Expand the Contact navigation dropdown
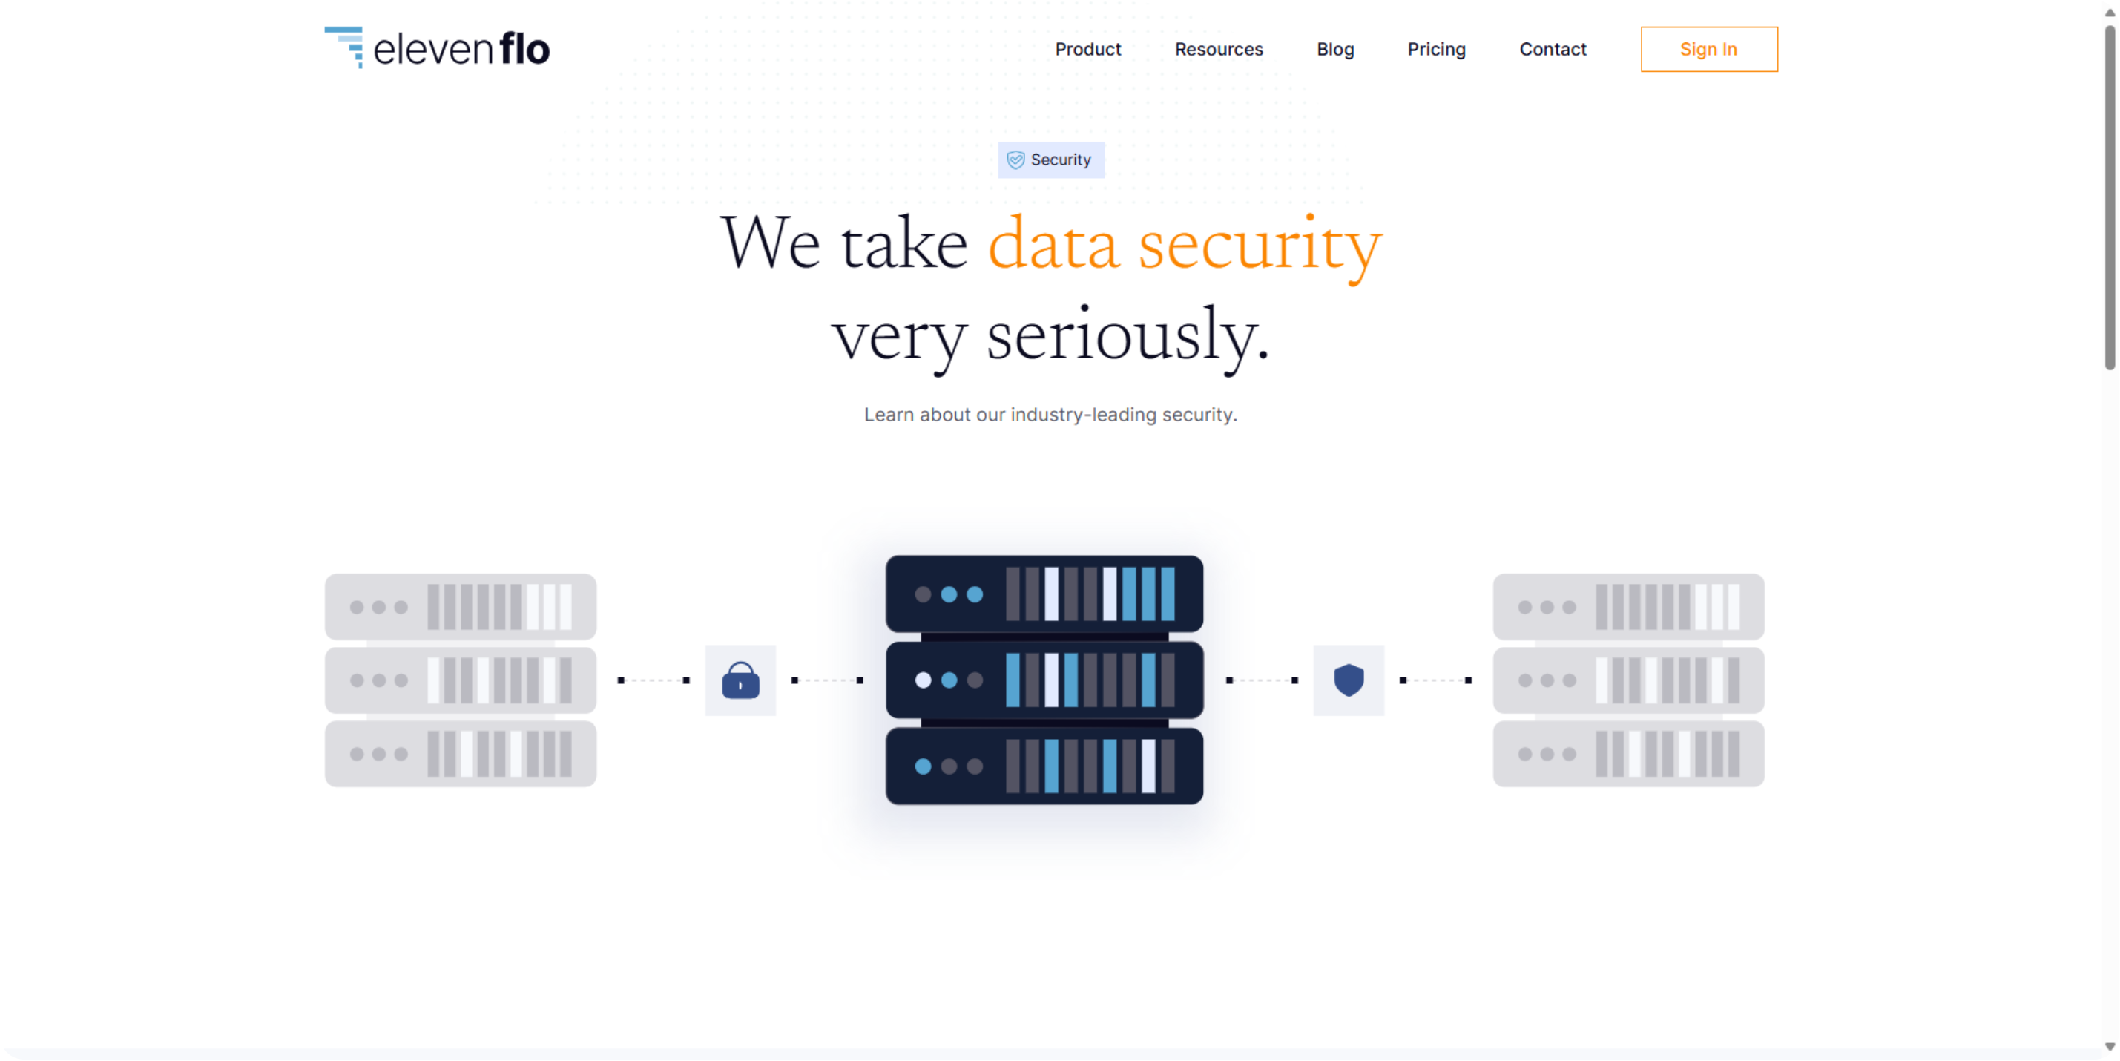Screen dimensions: 2120x1061 pos(1552,49)
